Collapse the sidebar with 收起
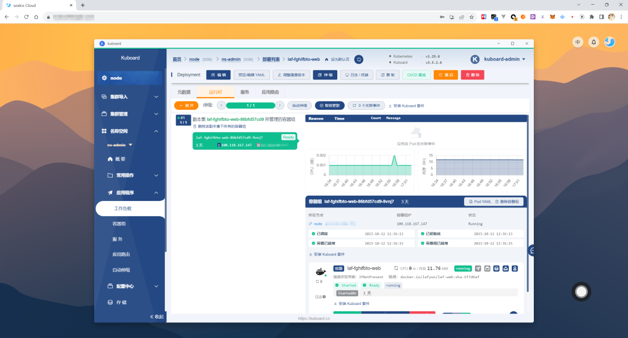 tap(156, 317)
